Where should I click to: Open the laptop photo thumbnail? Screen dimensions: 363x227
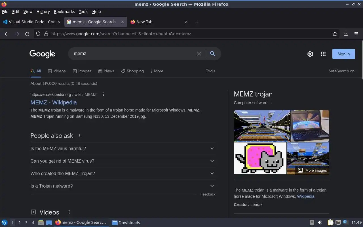(310, 126)
